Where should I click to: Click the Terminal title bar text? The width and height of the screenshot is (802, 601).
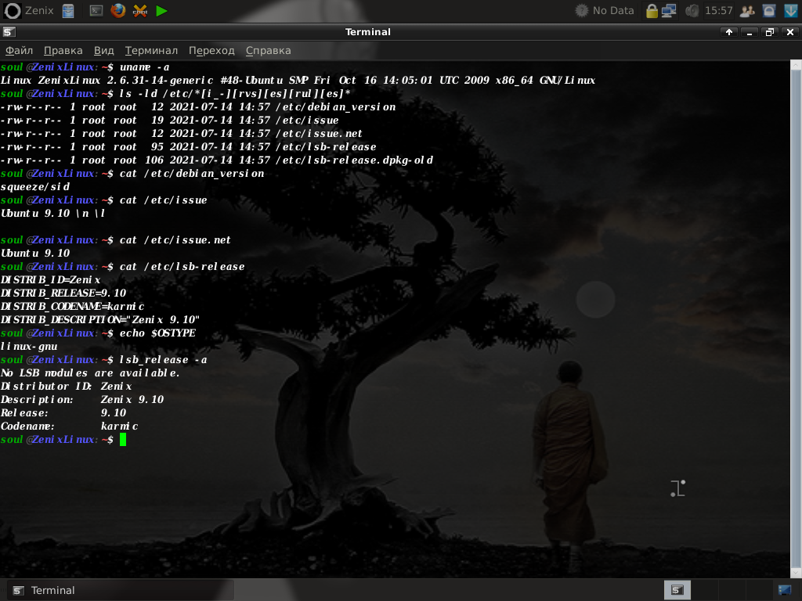(x=368, y=32)
